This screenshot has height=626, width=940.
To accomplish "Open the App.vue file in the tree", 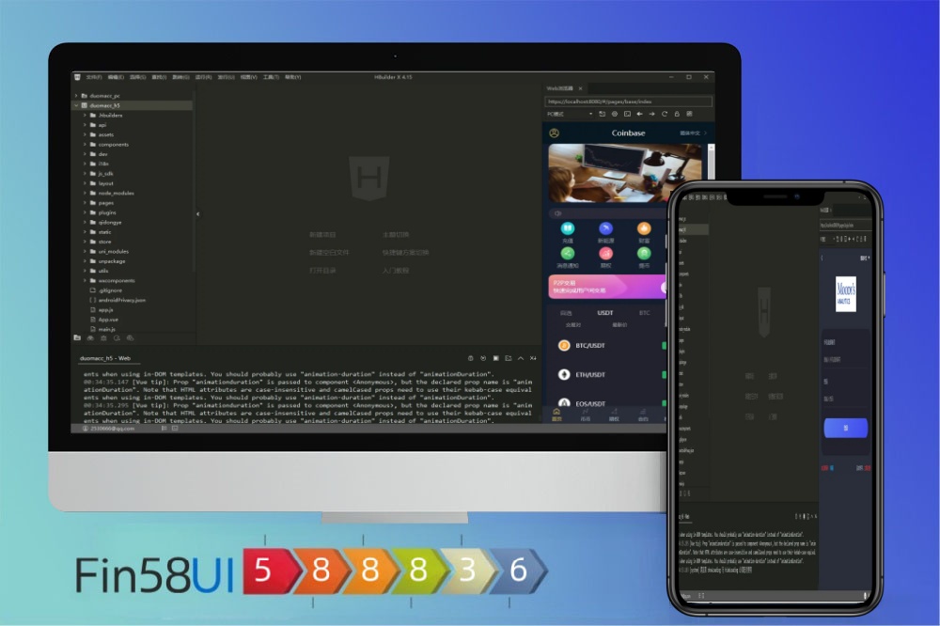I will (x=107, y=319).
